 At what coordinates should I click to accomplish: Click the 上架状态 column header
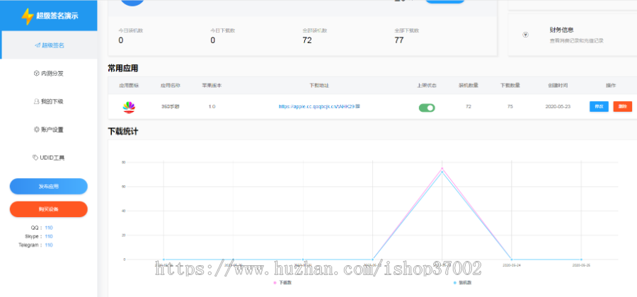coord(427,86)
